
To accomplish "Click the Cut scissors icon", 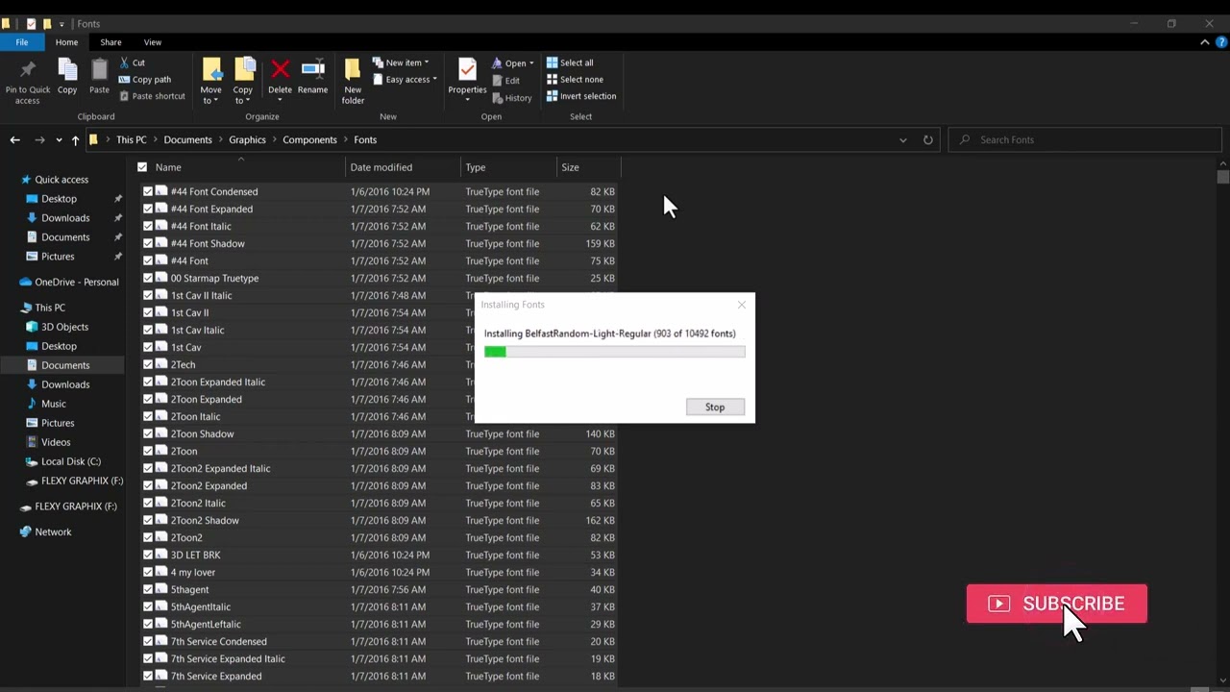I will click(x=125, y=62).
